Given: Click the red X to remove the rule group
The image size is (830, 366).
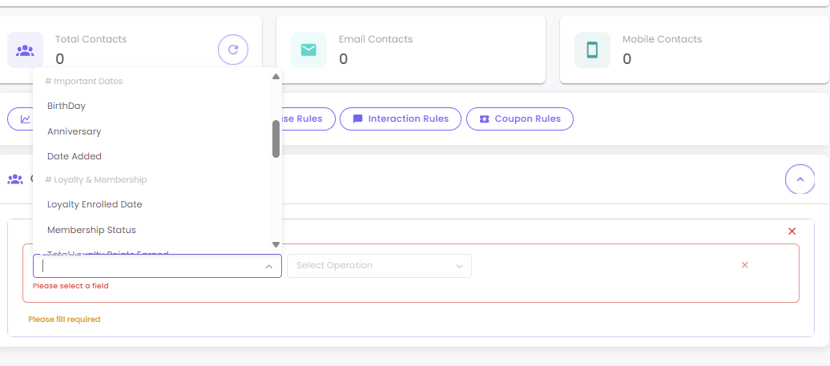Looking at the screenshot, I should [792, 231].
